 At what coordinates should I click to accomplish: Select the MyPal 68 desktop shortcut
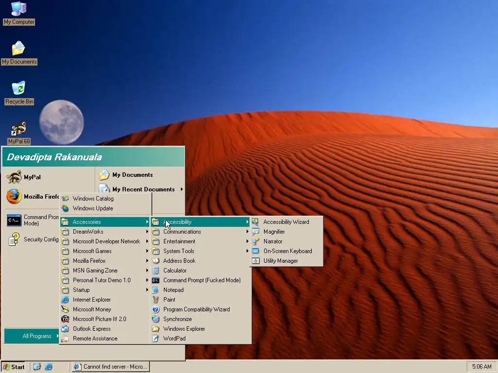[x=19, y=133]
